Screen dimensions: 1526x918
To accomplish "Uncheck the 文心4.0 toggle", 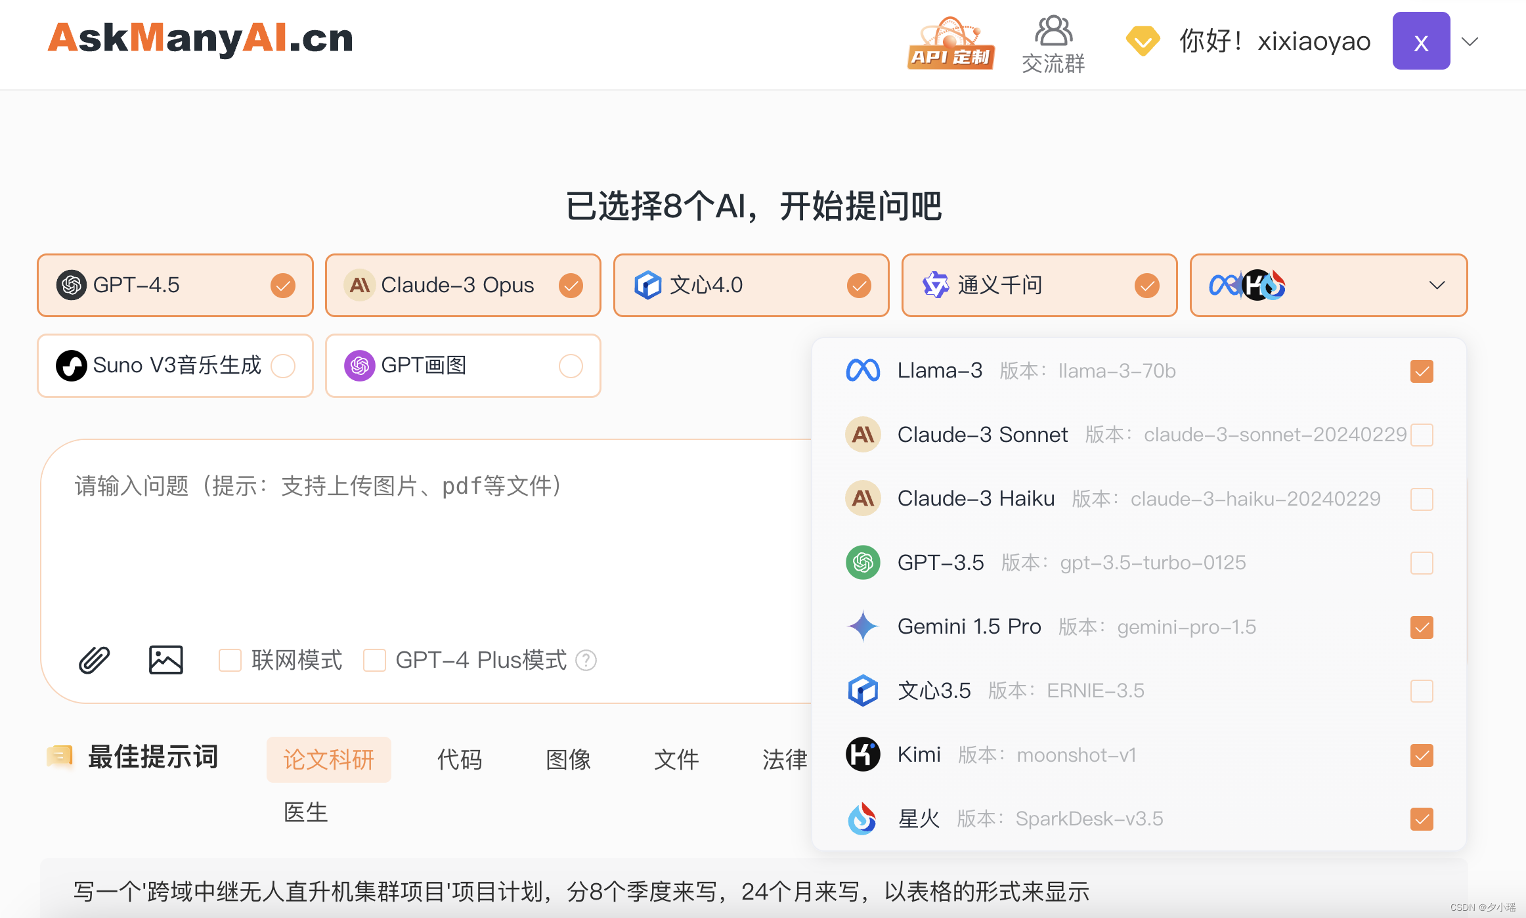I will 859,286.
